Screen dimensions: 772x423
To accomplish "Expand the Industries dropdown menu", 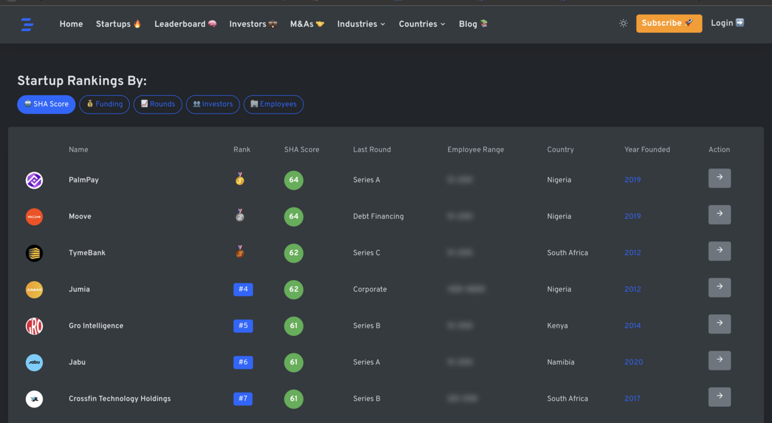I will pyautogui.click(x=361, y=24).
